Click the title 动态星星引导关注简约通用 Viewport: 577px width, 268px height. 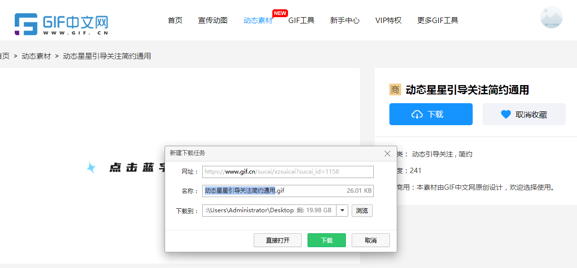(467, 90)
